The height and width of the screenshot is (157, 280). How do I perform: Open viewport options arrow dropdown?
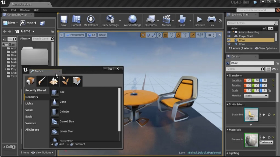click(61, 35)
